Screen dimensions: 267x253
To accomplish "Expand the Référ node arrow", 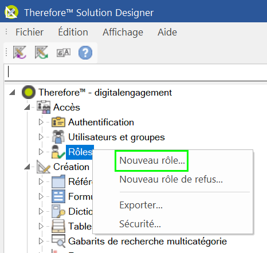I will click(x=41, y=181).
